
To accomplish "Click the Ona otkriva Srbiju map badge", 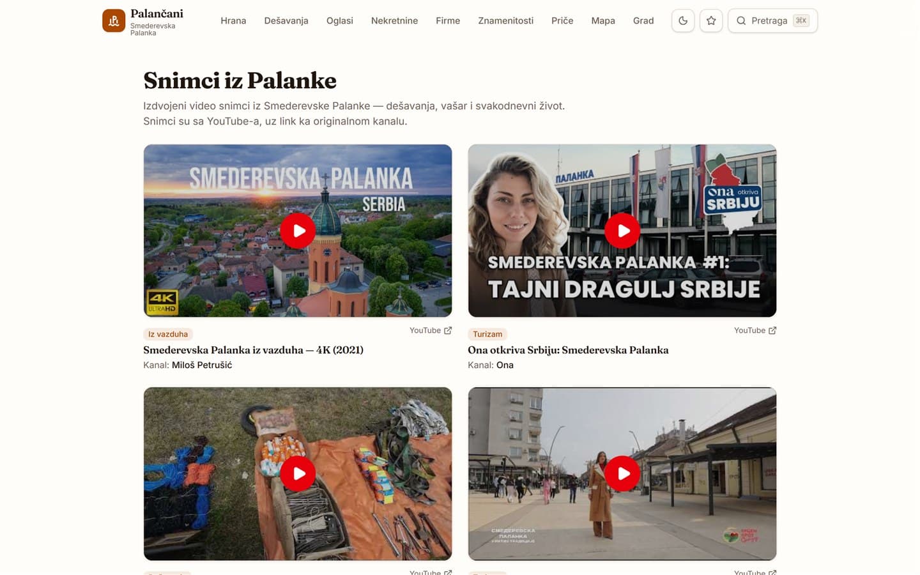I will (x=733, y=192).
